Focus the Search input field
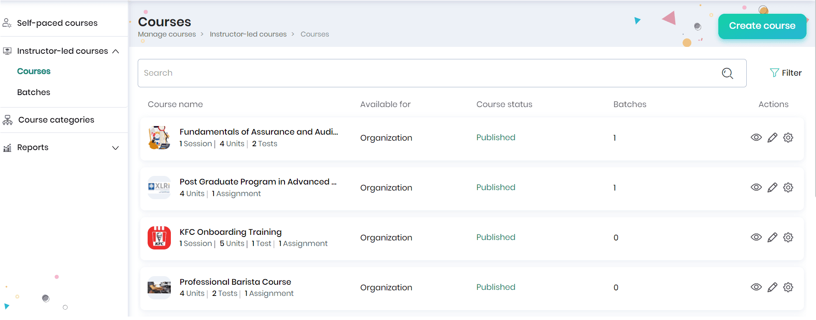The image size is (816, 320). (x=426, y=73)
